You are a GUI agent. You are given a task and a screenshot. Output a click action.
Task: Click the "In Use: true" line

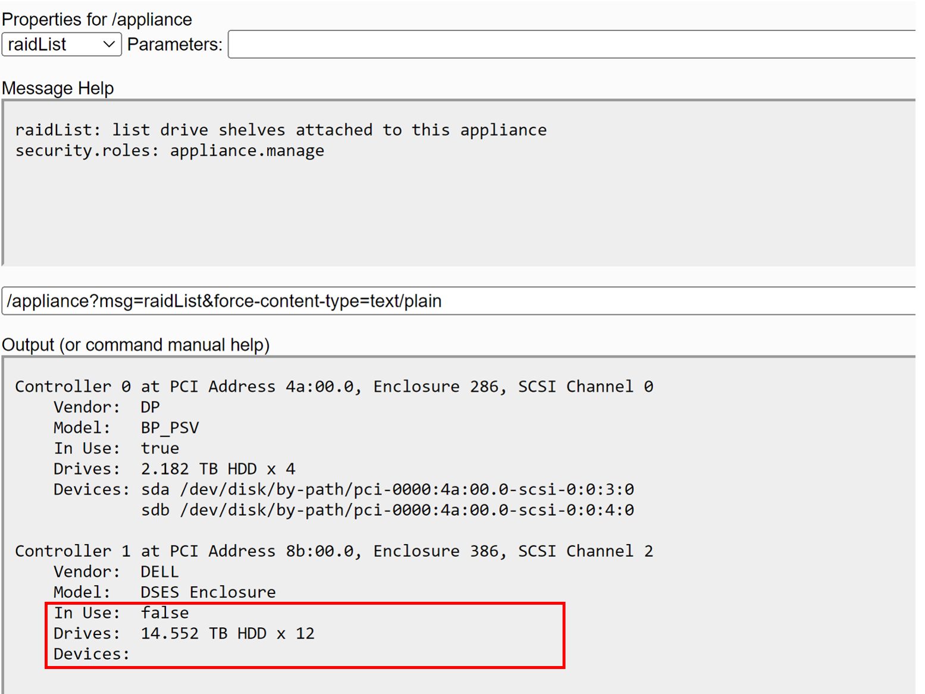pyautogui.click(x=116, y=448)
